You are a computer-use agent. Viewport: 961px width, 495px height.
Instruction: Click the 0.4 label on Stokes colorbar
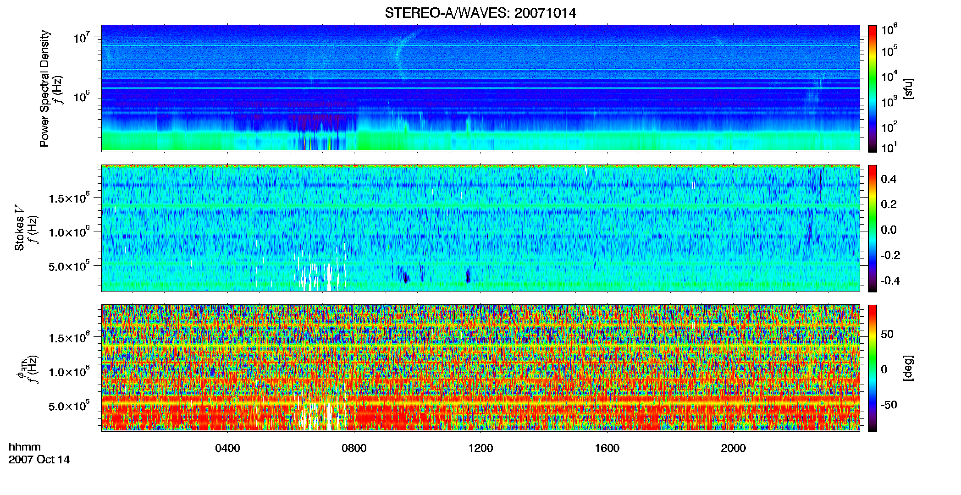coord(889,179)
